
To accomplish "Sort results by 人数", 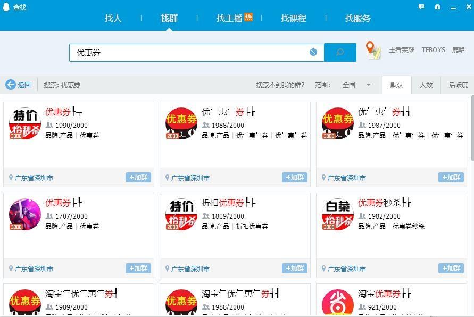I will click(x=426, y=85).
